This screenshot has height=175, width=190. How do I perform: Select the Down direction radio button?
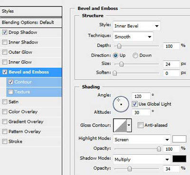pyautogui.click(x=135, y=55)
